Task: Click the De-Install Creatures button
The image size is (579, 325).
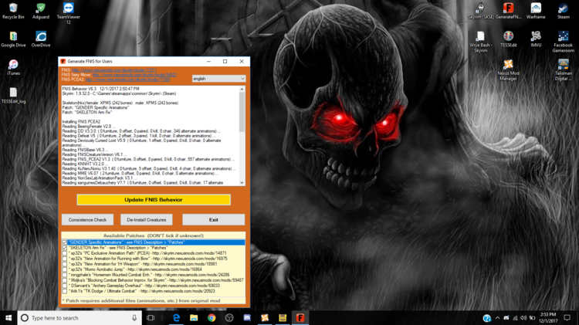Action: click(147, 220)
